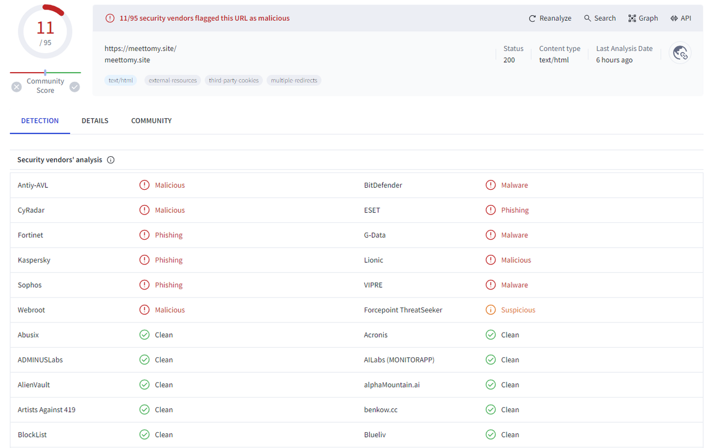Click the green check icon for alphaMountain.ai
This screenshot has width=715, height=448.
(491, 385)
